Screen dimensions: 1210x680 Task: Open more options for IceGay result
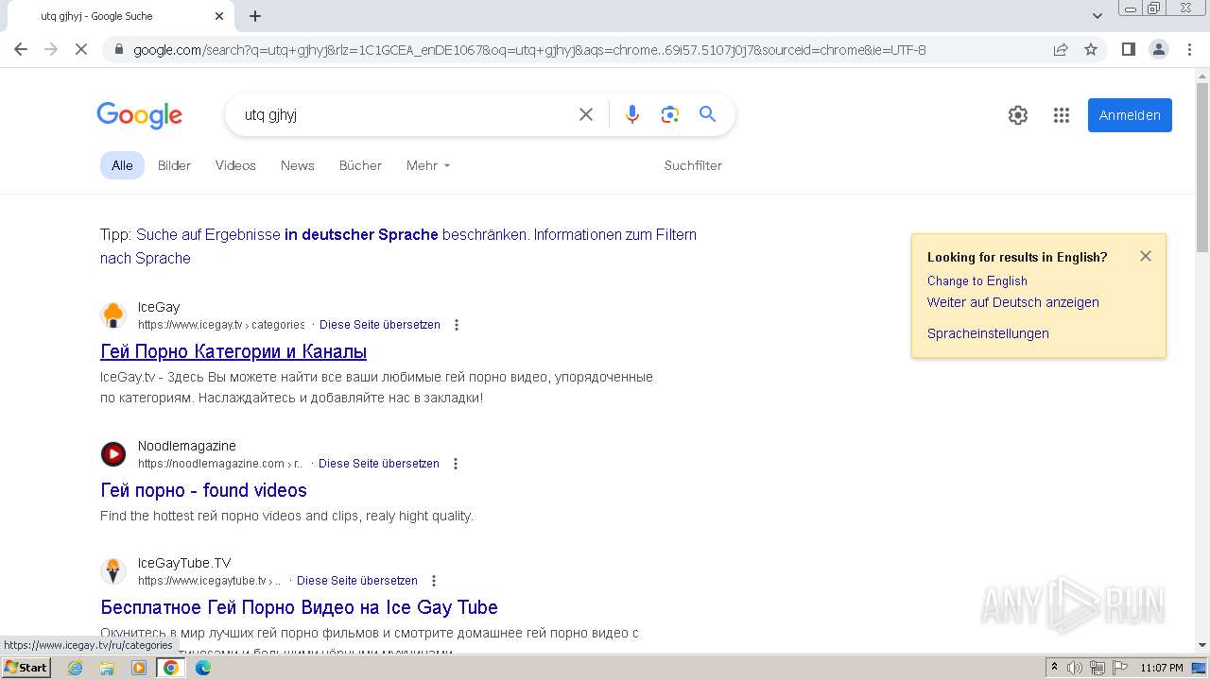click(x=457, y=325)
